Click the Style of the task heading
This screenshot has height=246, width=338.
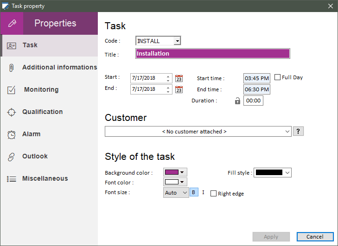pos(140,157)
